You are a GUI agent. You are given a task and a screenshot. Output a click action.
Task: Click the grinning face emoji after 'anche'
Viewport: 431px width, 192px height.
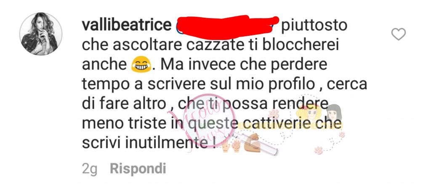pyautogui.click(x=141, y=65)
